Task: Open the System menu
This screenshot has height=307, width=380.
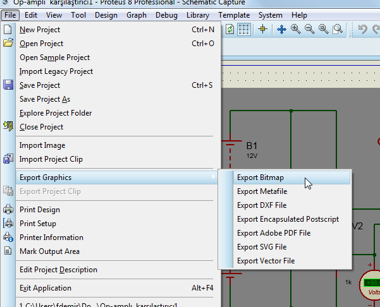Action: pyautogui.click(x=270, y=15)
